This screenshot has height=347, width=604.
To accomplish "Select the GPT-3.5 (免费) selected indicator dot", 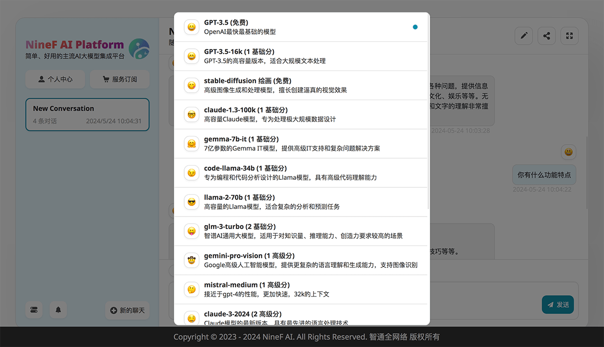I will [x=415, y=27].
